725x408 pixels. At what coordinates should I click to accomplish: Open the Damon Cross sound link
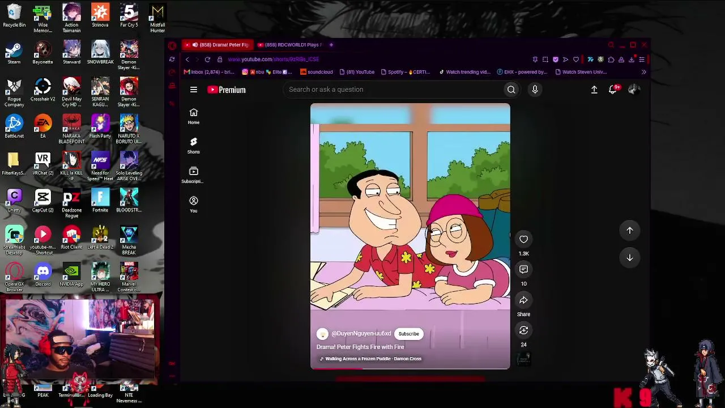click(370, 359)
